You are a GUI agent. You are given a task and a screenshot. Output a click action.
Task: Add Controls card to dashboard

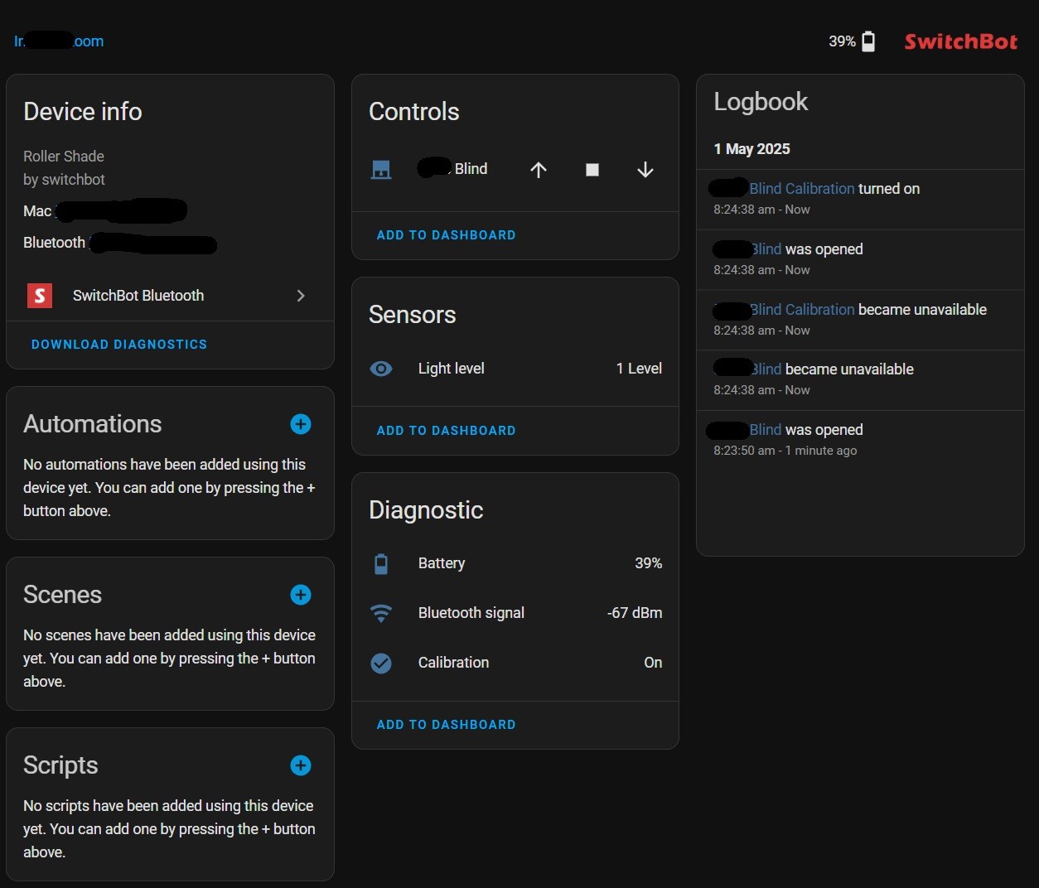446,235
